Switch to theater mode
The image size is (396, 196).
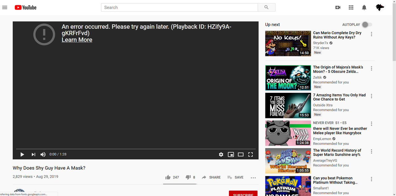click(x=241, y=154)
